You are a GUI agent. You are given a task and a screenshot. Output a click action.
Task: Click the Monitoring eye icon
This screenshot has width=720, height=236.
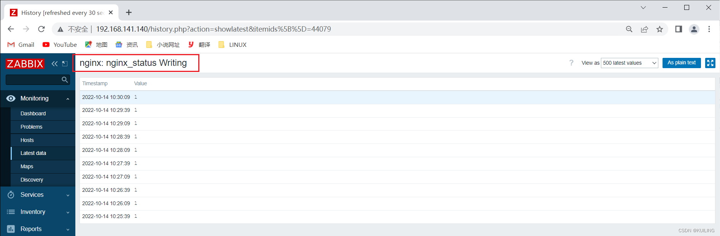click(11, 98)
